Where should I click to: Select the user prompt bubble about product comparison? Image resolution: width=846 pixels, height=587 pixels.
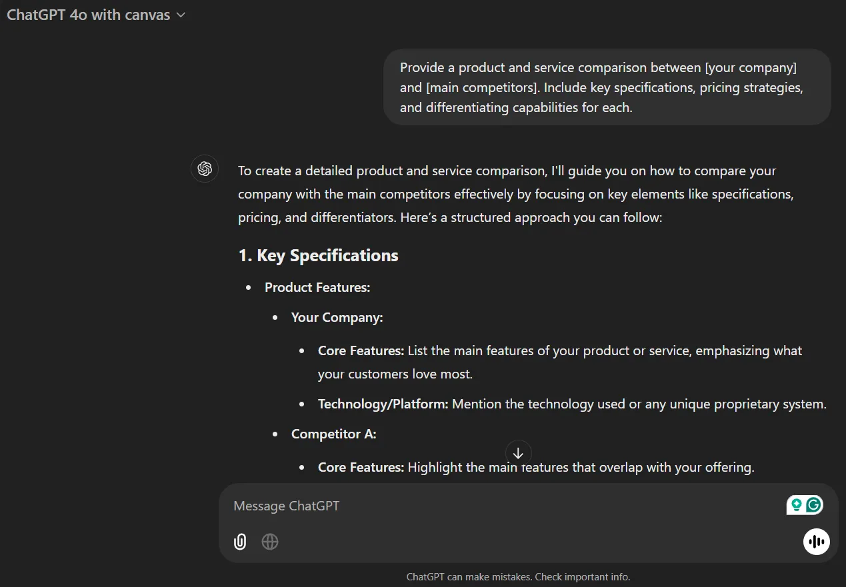pos(607,87)
